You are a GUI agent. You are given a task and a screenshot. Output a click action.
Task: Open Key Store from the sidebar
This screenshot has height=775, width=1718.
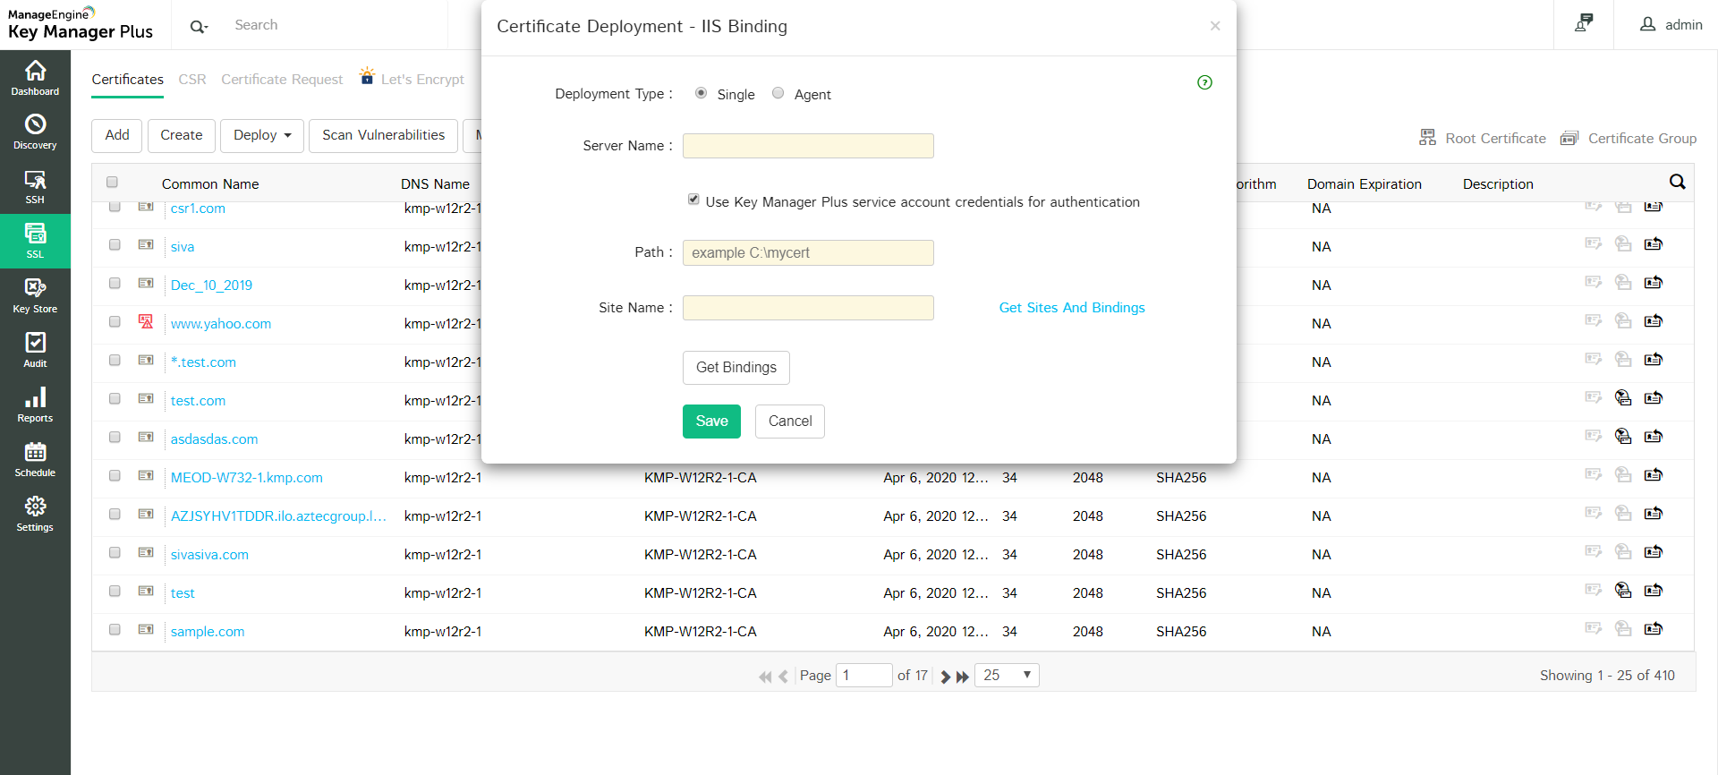coord(35,295)
